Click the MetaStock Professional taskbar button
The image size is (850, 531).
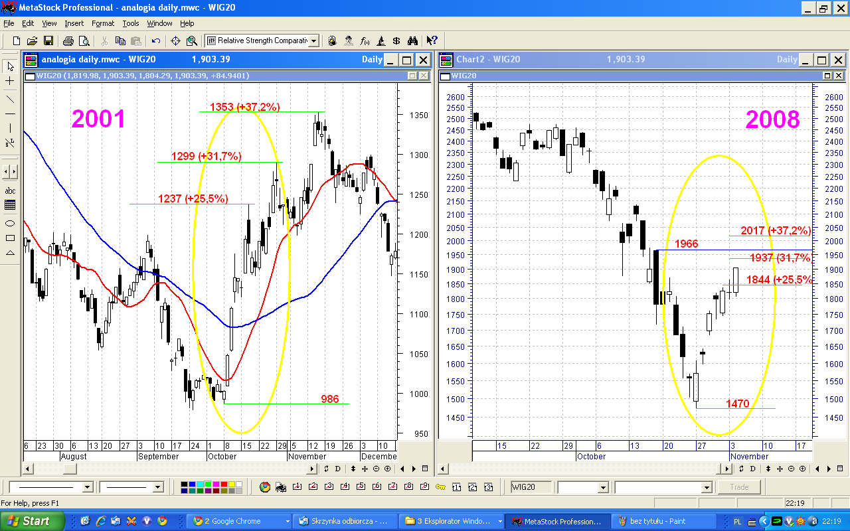point(557,521)
